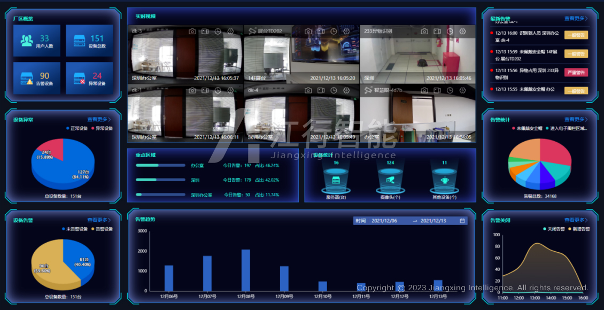Take snapshot of 展台TD202 camera
The image size is (604, 310).
308,31
